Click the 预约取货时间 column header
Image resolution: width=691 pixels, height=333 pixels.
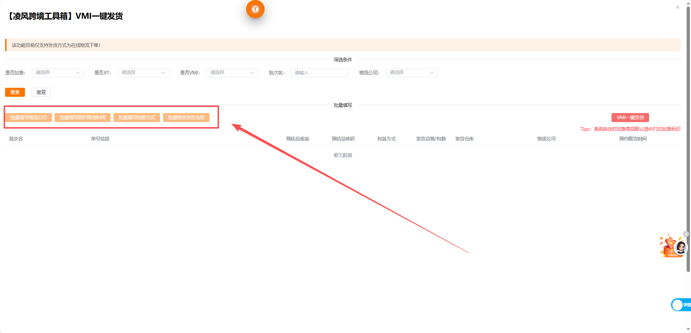(x=633, y=139)
